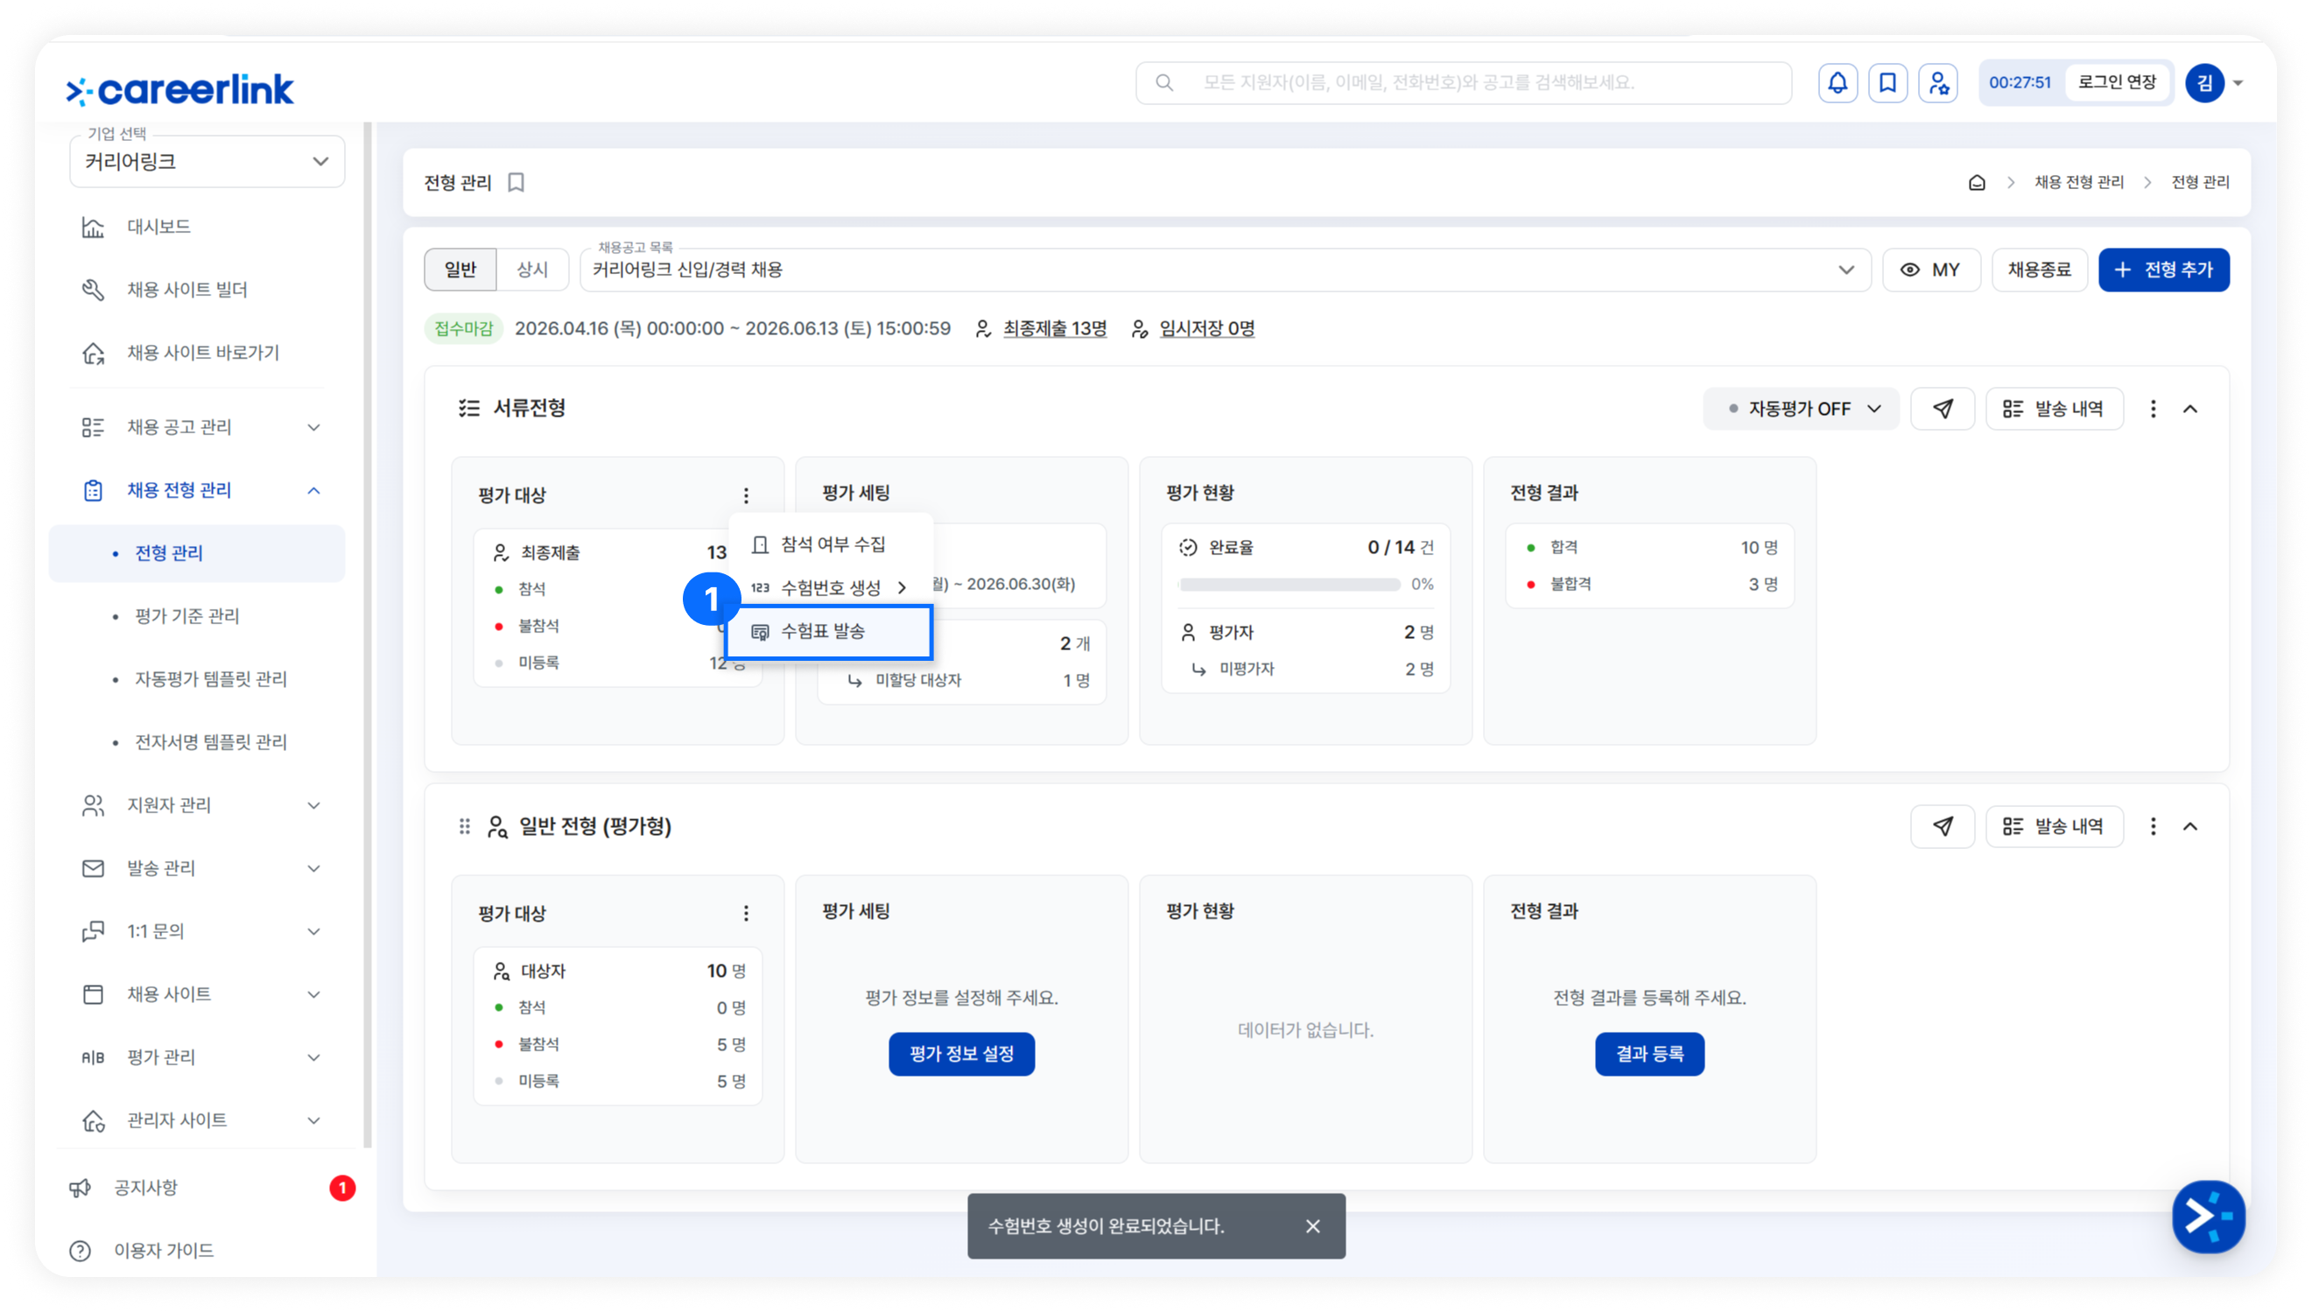Bookmark the 전형 관리 page
2312x1312 pixels.
click(x=517, y=183)
